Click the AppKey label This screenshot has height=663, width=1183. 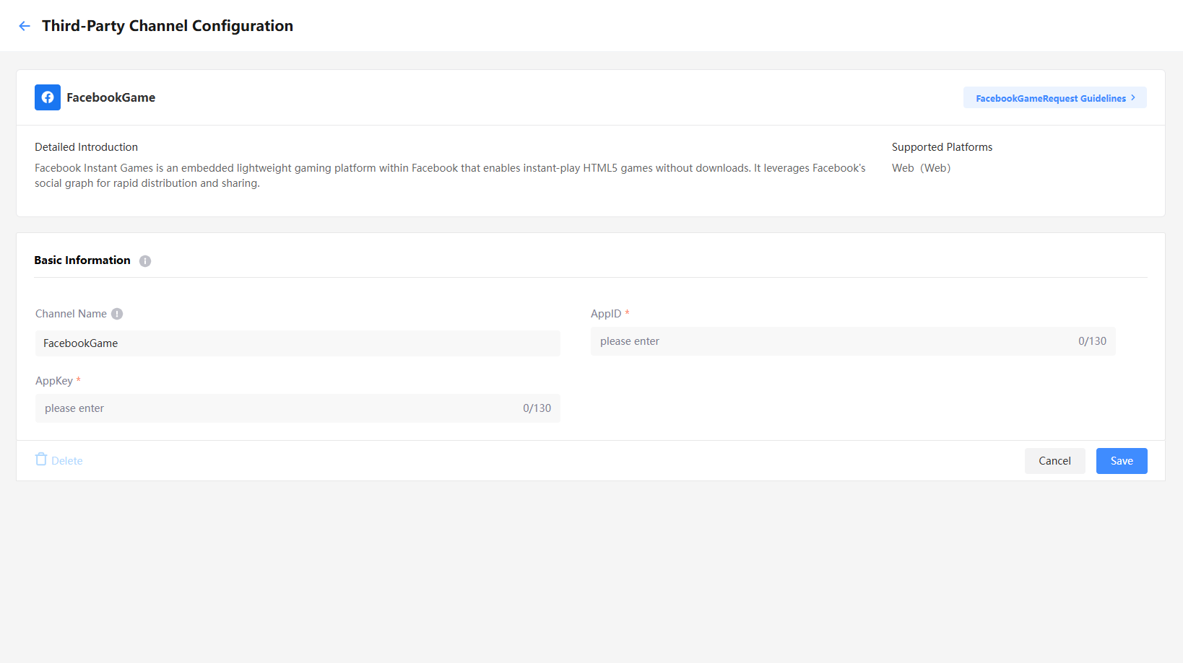coord(54,381)
